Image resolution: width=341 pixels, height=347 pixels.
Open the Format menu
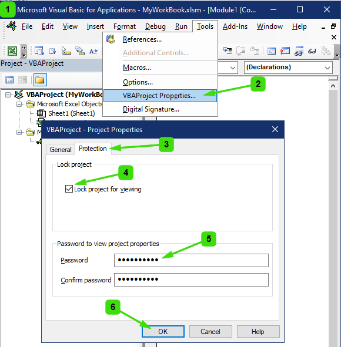125,26
